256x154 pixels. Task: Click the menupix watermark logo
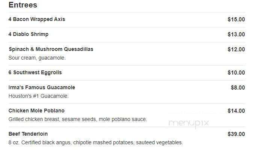pyautogui.click(x=189, y=123)
